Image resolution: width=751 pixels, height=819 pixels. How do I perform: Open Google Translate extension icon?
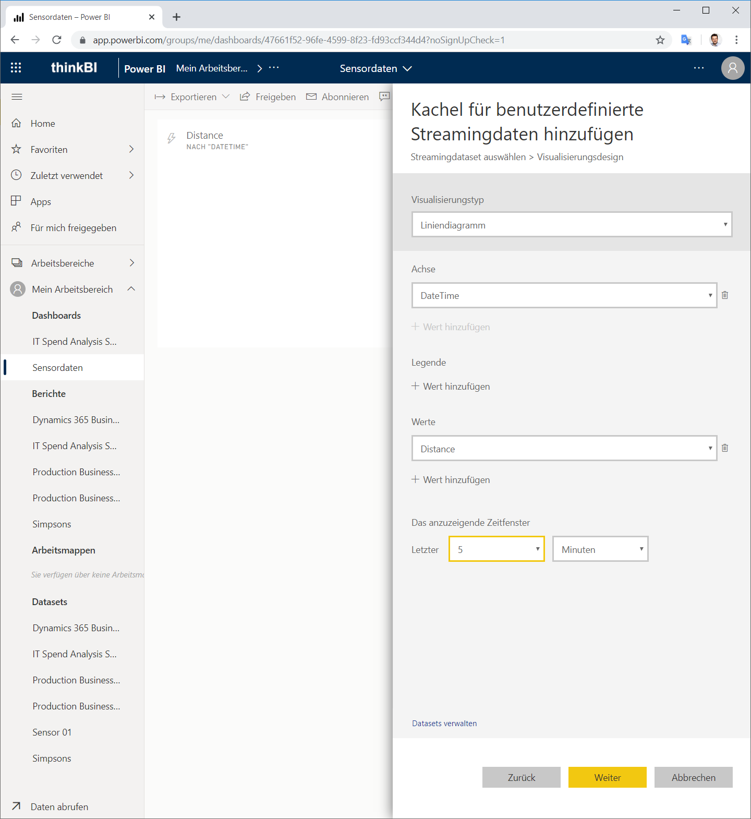686,40
